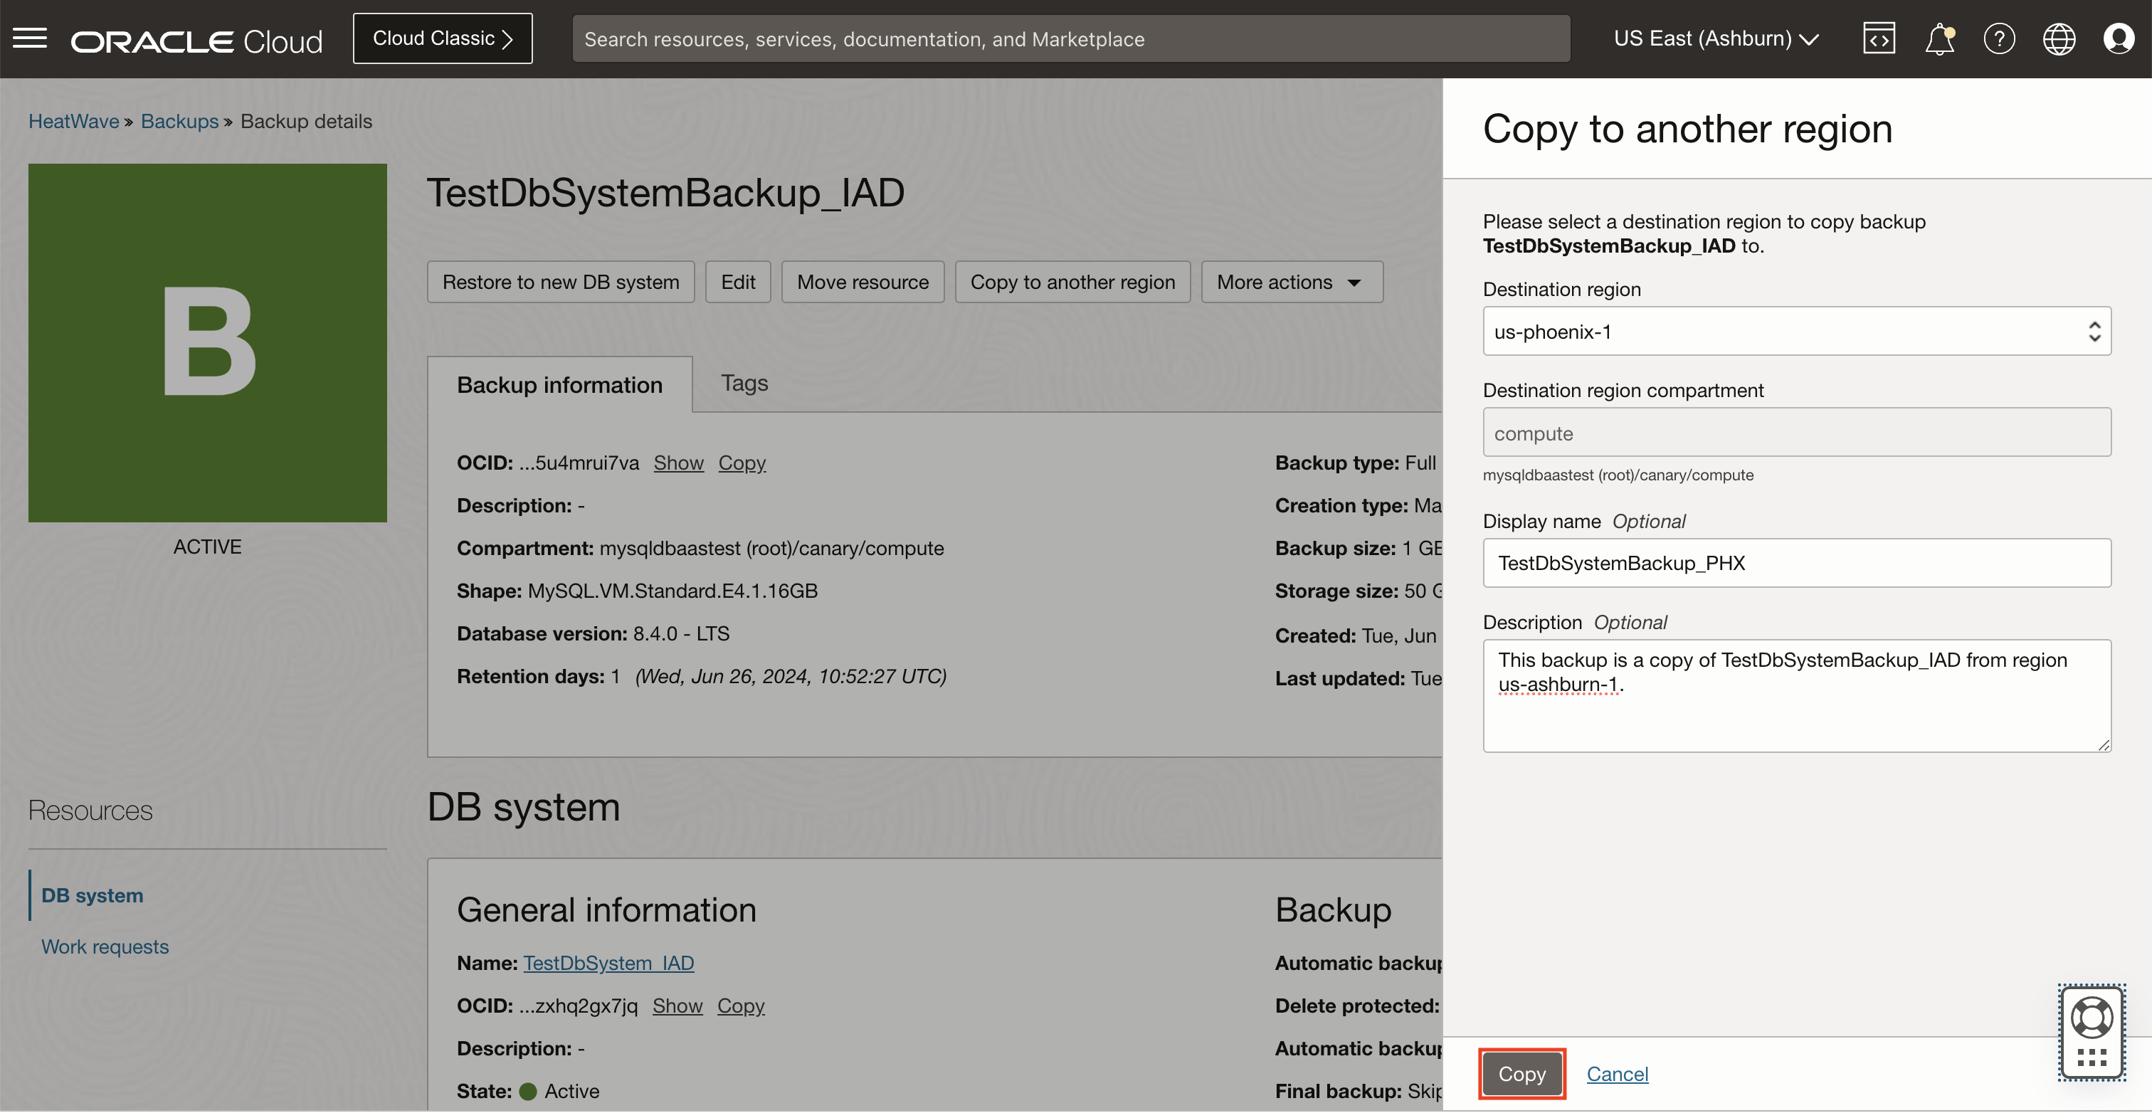Open the hamburger navigation menu
This screenshot has width=2152, height=1113.
point(30,38)
